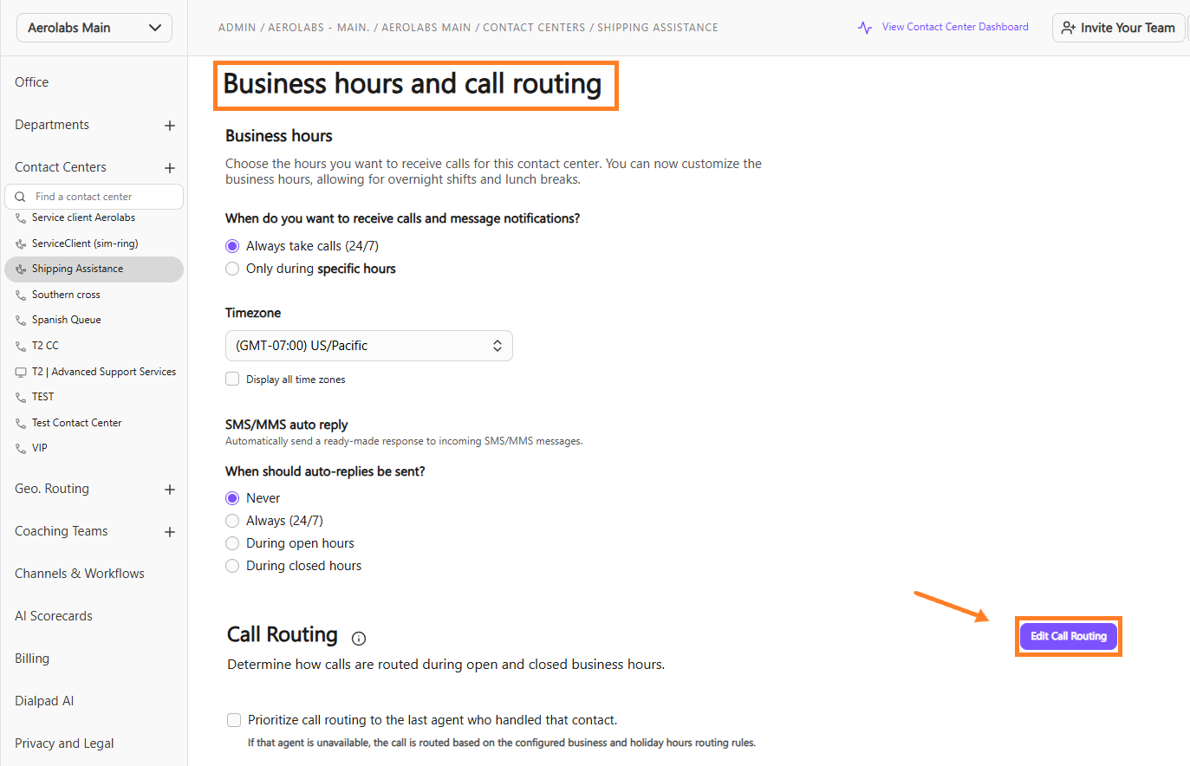Select During closed hours auto-reply option
The width and height of the screenshot is (1190, 766).
[232, 566]
